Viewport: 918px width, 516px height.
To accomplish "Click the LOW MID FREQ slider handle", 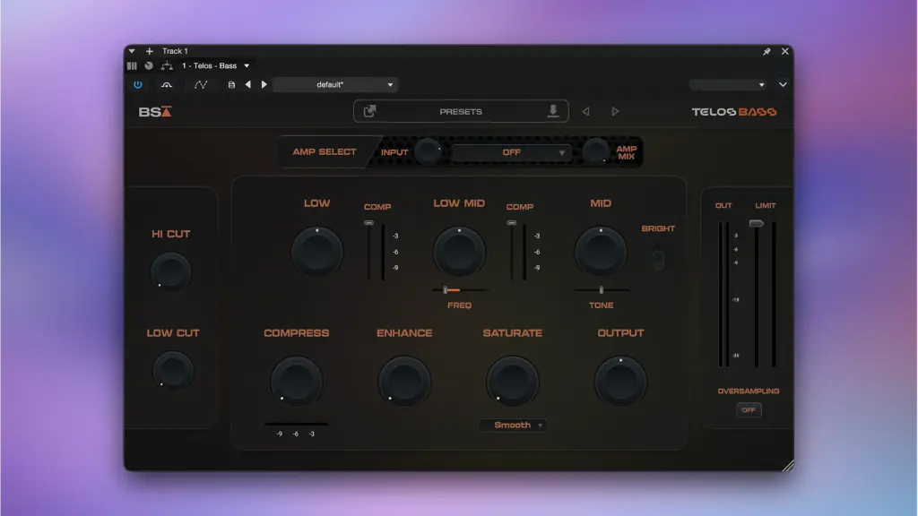I will pos(445,289).
